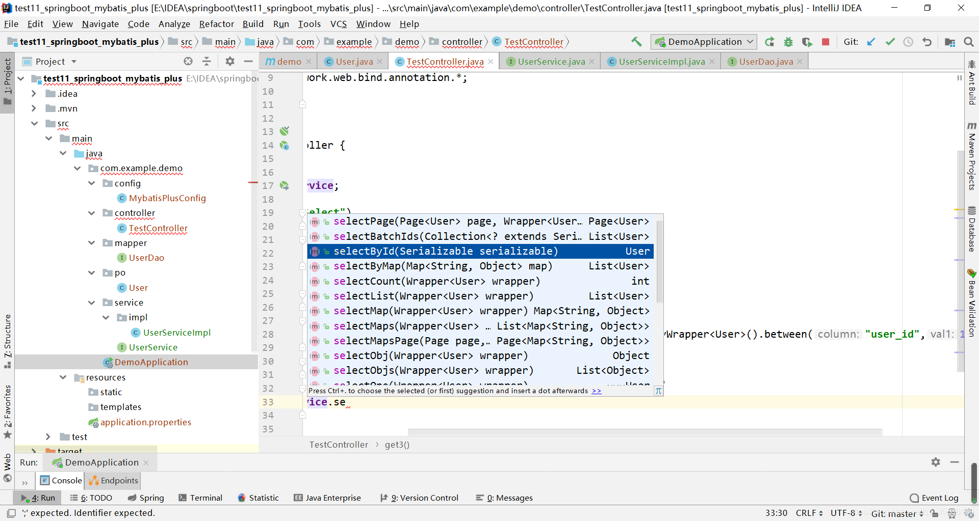Toggle the Structure tool window
979x521 pixels.
(x=7, y=341)
